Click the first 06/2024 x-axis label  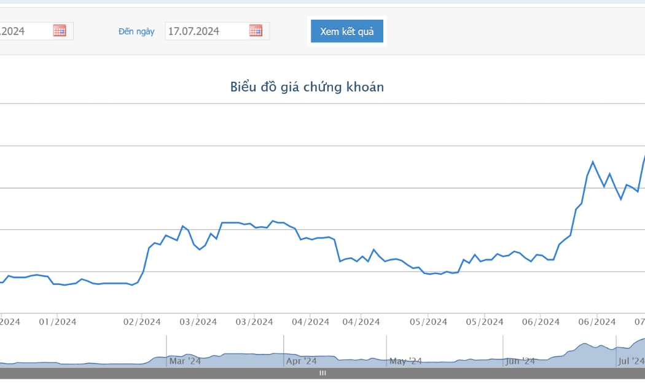541,322
